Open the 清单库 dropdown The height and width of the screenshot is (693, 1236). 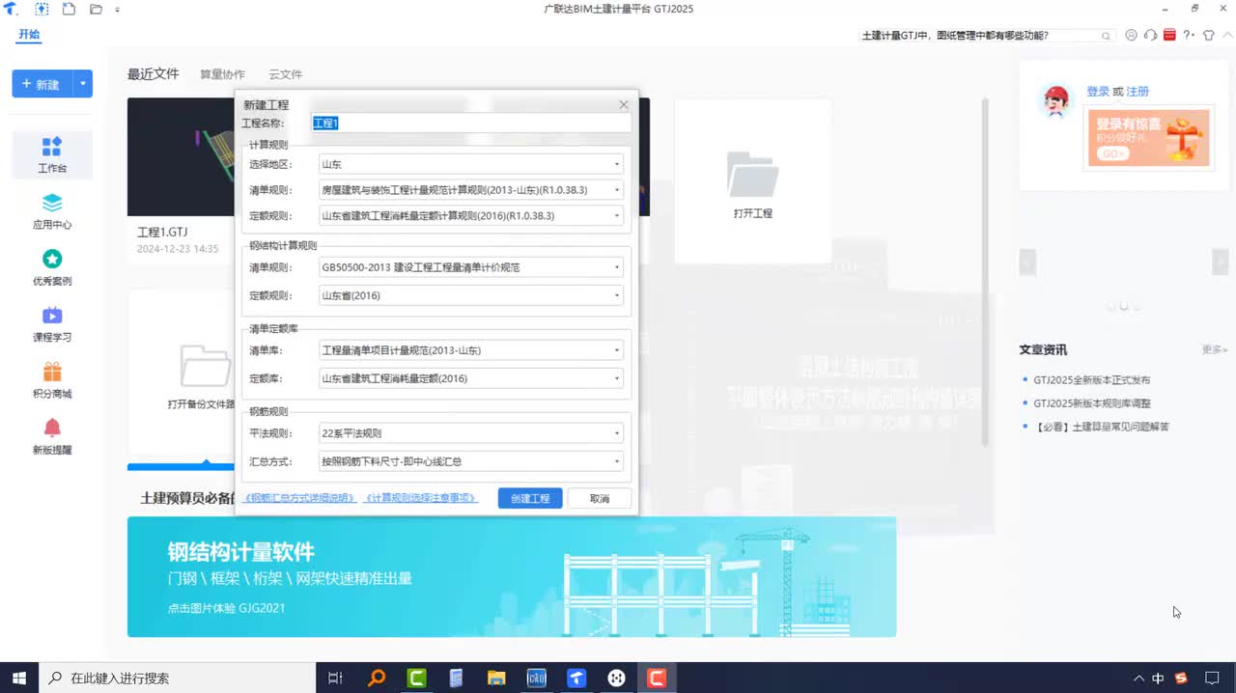[471, 350]
